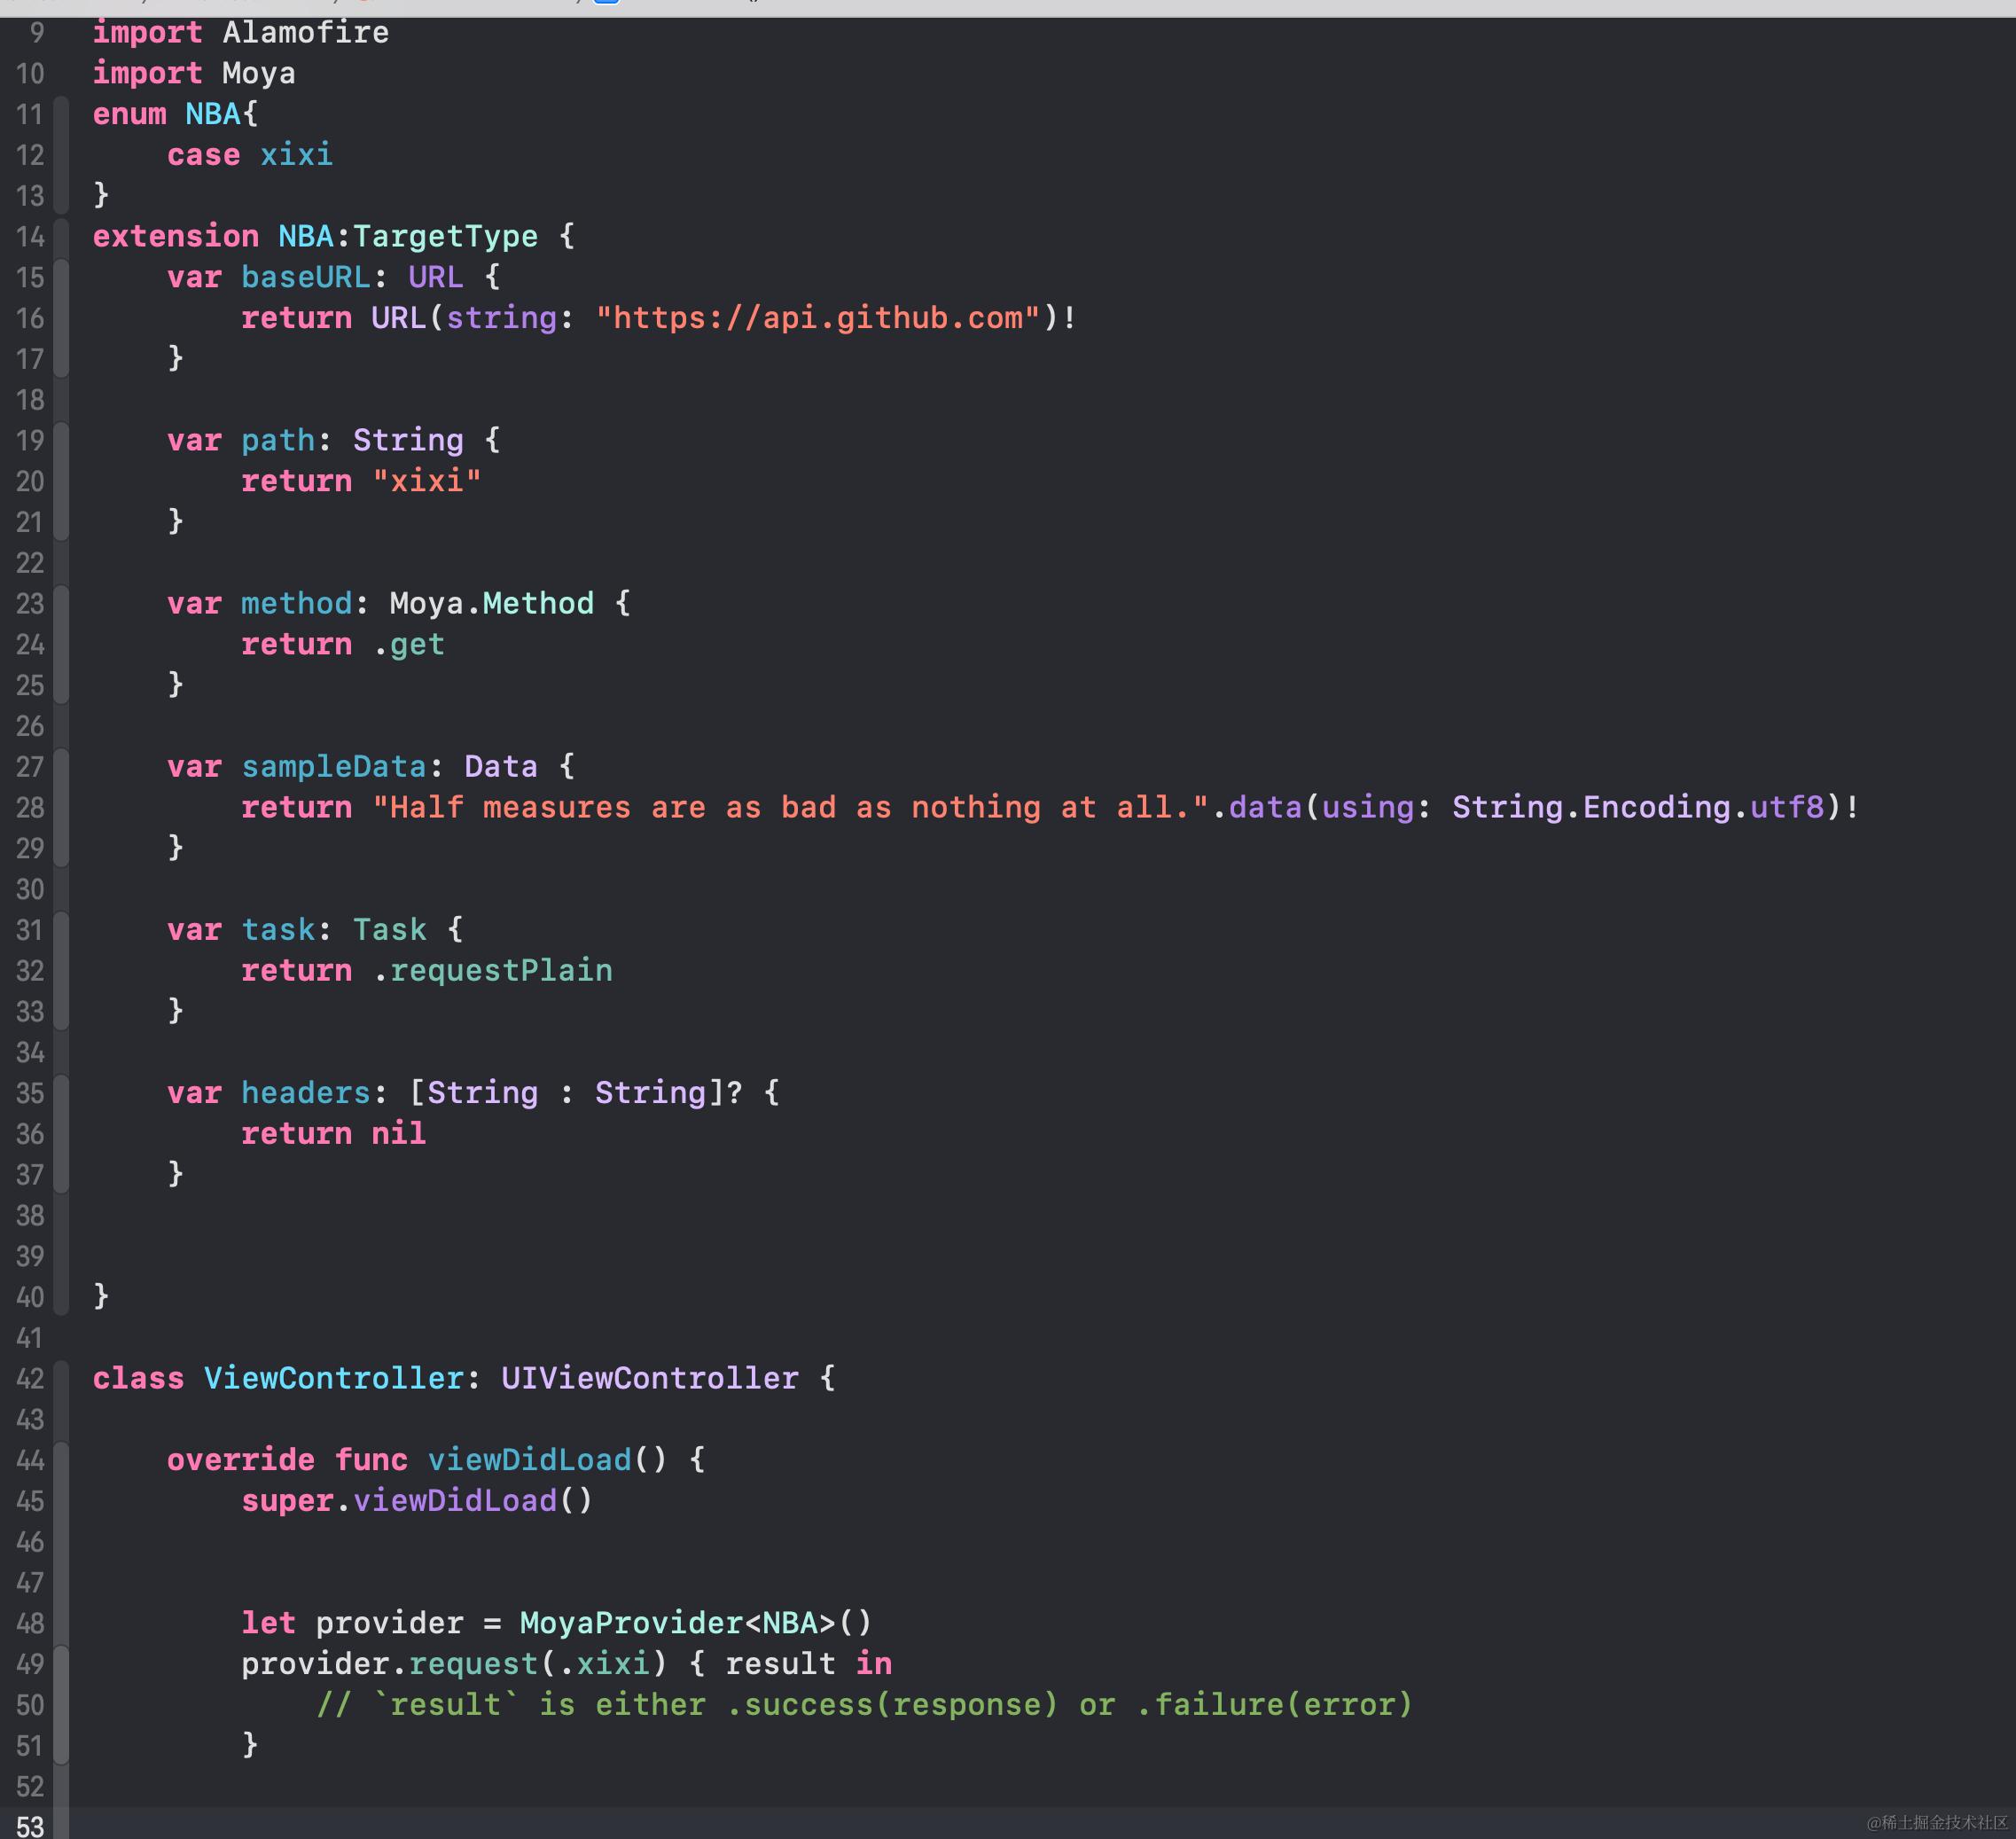Image resolution: width=2016 pixels, height=1839 pixels.
Task: Click line number 53 in gutter
Action: click(x=30, y=1826)
